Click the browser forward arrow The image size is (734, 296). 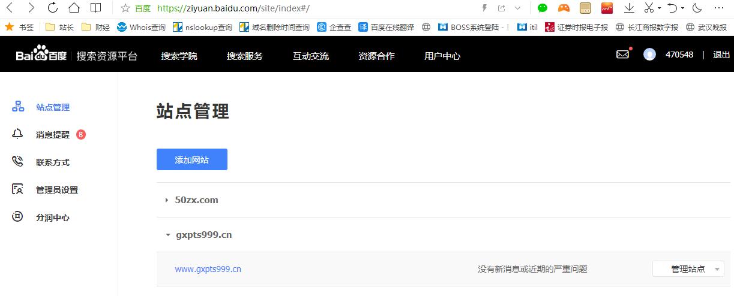click(31, 8)
